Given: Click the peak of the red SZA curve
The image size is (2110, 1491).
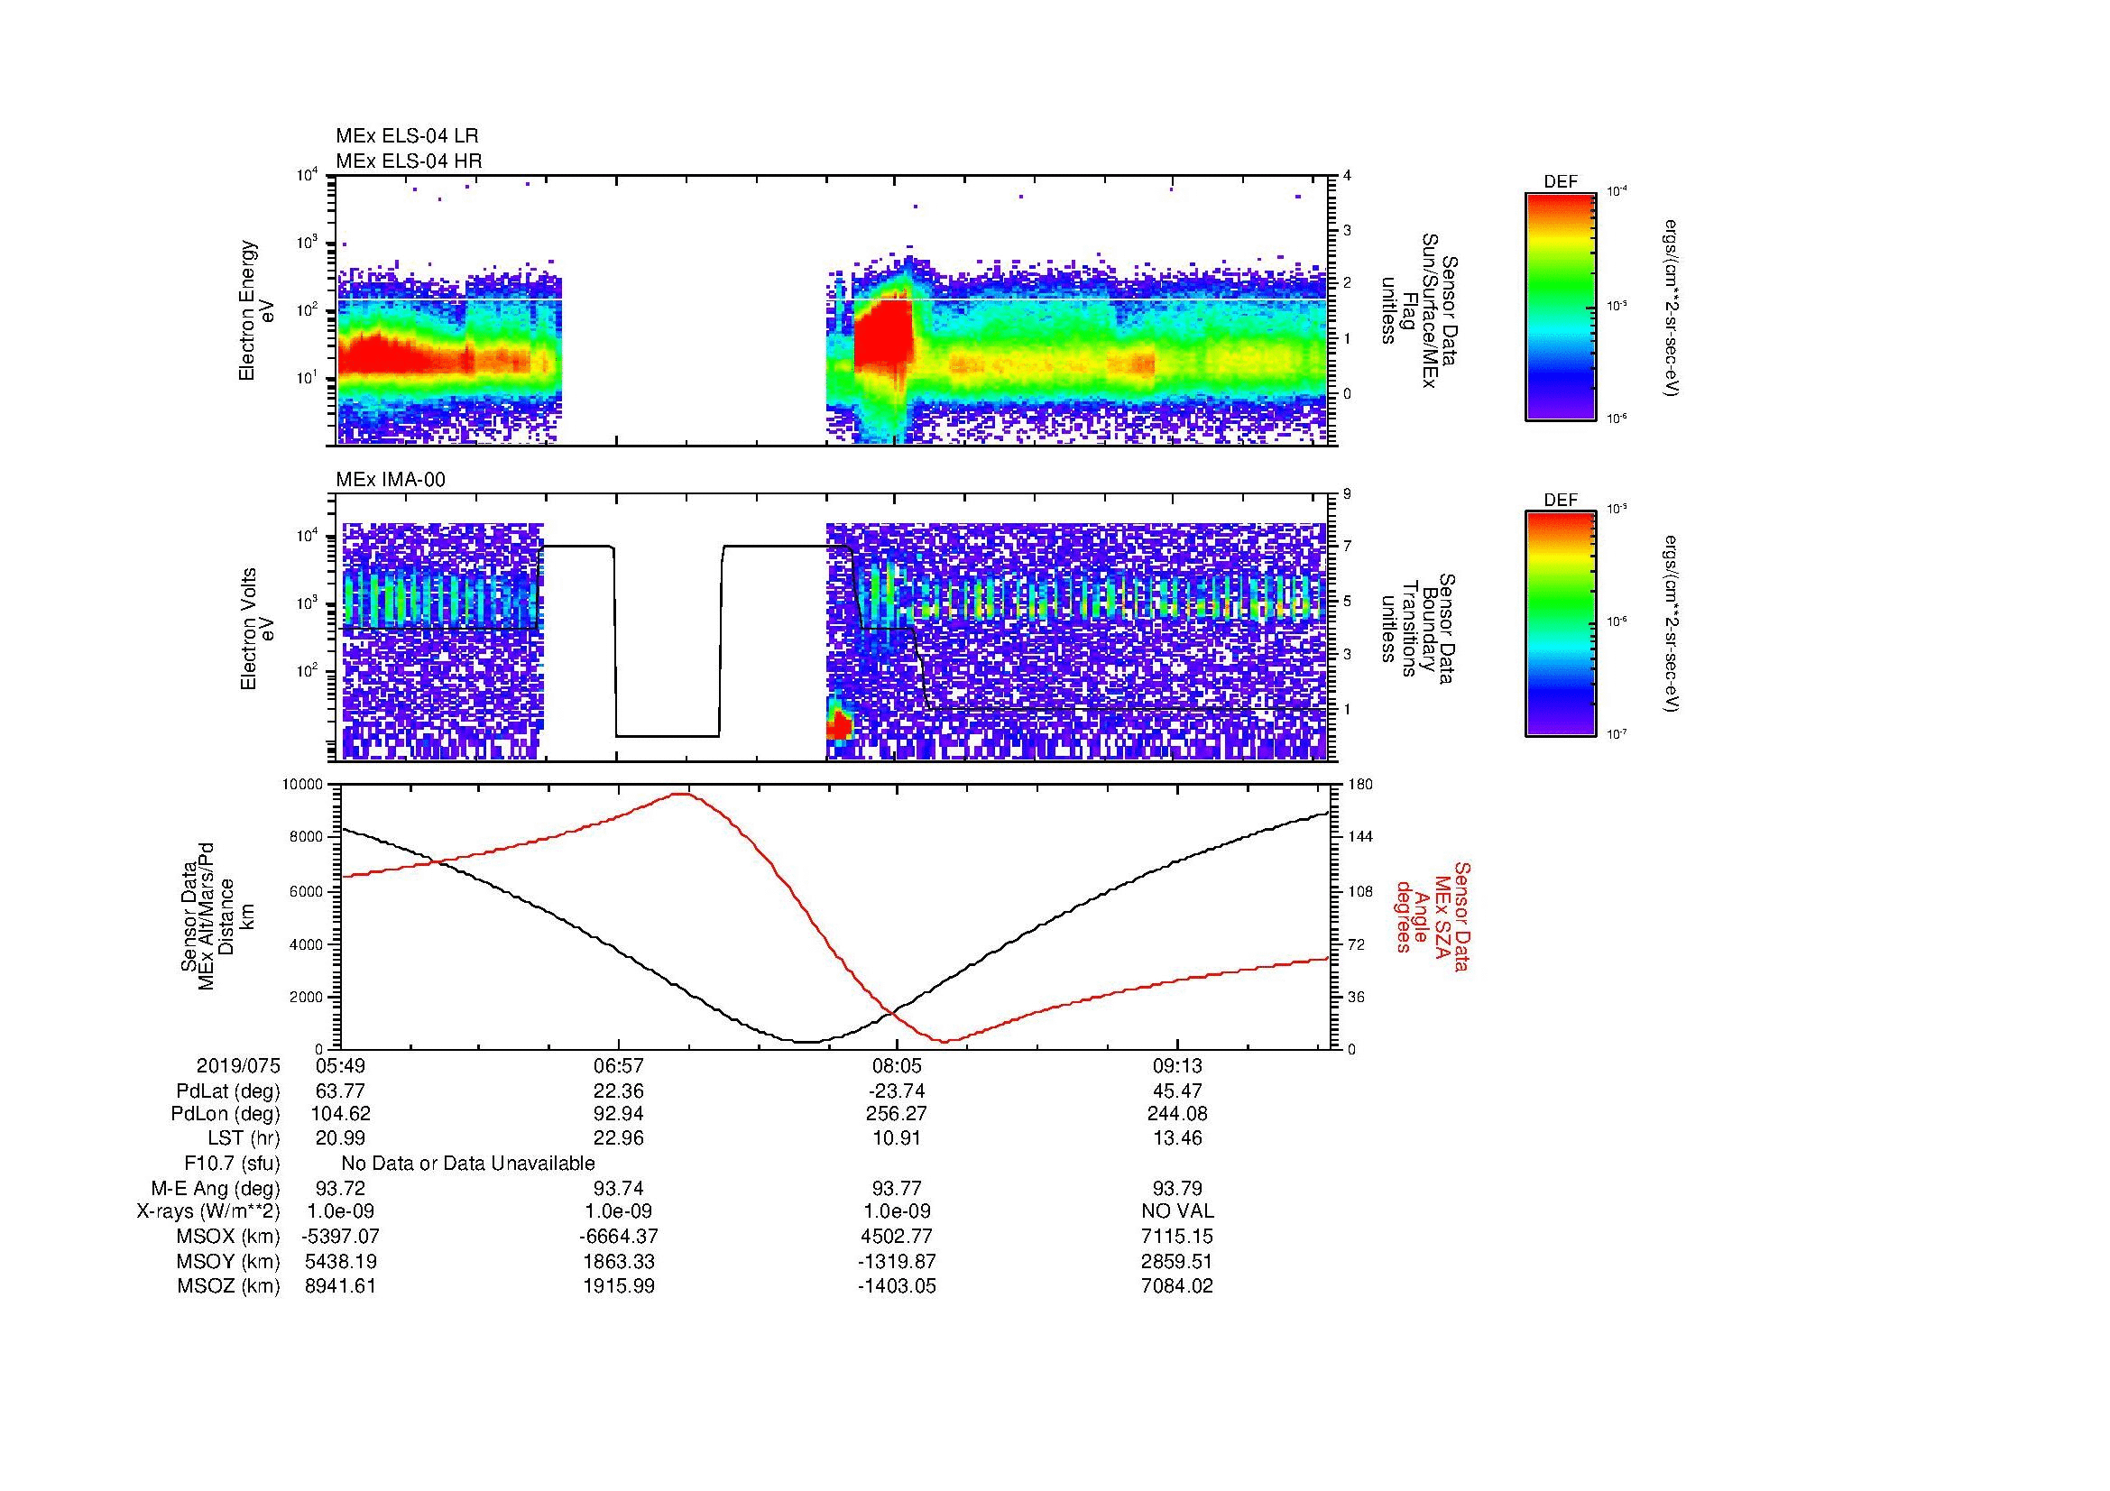Looking at the screenshot, I should click(681, 794).
